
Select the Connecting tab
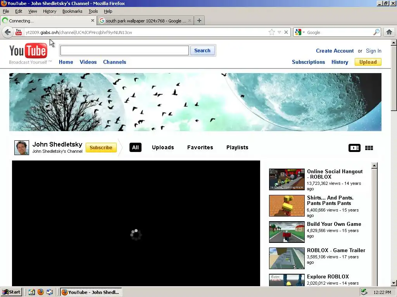click(48, 21)
